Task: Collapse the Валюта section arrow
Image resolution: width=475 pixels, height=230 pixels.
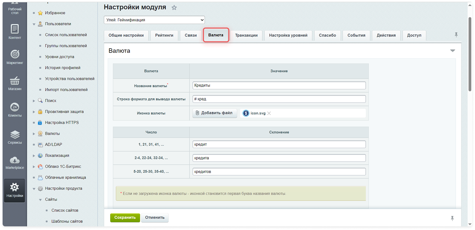Action: pos(452,51)
